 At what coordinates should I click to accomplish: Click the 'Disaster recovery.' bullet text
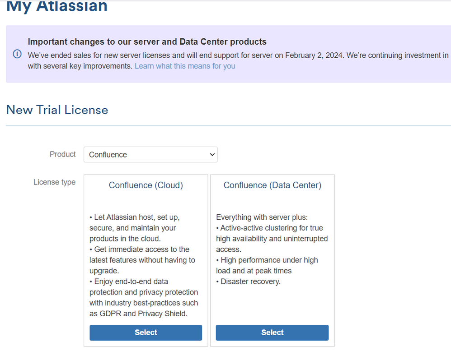pos(248,282)
